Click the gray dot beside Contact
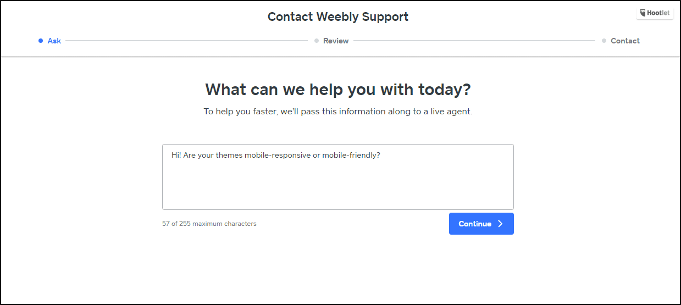 pos(604,41)
